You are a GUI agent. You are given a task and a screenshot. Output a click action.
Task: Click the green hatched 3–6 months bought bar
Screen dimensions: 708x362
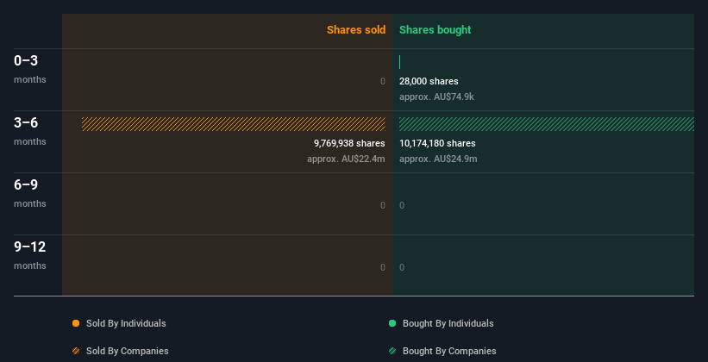click(x=547, y=124)
